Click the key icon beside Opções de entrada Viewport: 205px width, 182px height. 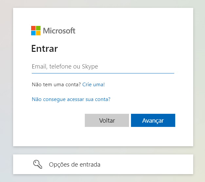pyautogui.click(x=38, y=164)
